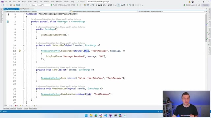The image size is (211, 118).
Task: Click the green Start Debugging play icon
Action: [x=51, y=5]
